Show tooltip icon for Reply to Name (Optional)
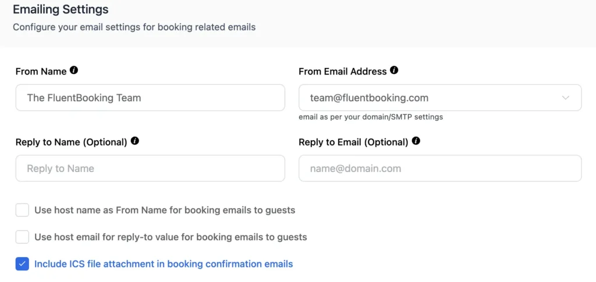 coord(134,141)
